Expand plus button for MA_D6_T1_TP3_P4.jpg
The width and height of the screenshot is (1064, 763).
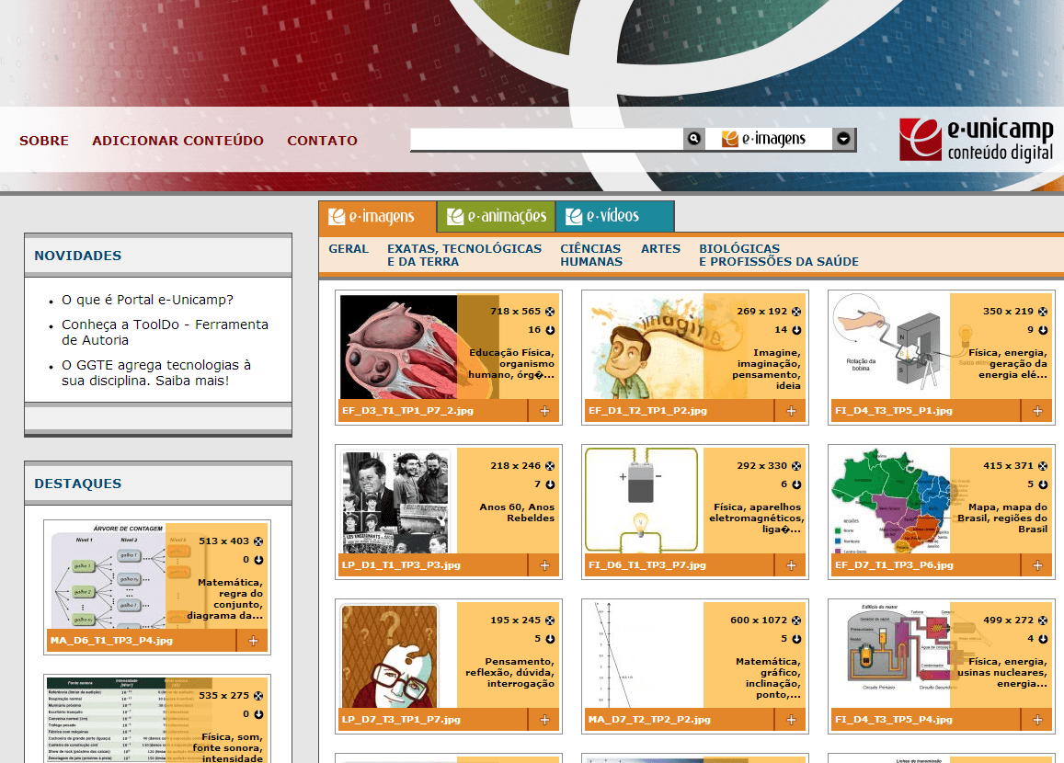coord(253,641)
